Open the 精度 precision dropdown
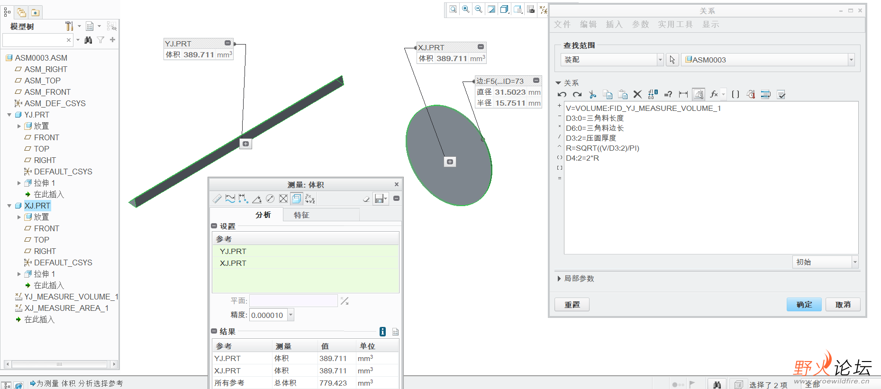This screenshot has height=389, width=881. point(291,315)
